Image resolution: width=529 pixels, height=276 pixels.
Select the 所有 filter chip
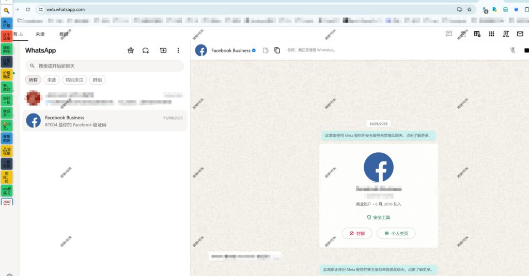coord(33,80)
